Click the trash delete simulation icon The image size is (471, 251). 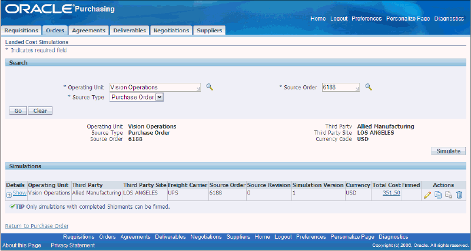pyautogui.click(x=459, y=195)
